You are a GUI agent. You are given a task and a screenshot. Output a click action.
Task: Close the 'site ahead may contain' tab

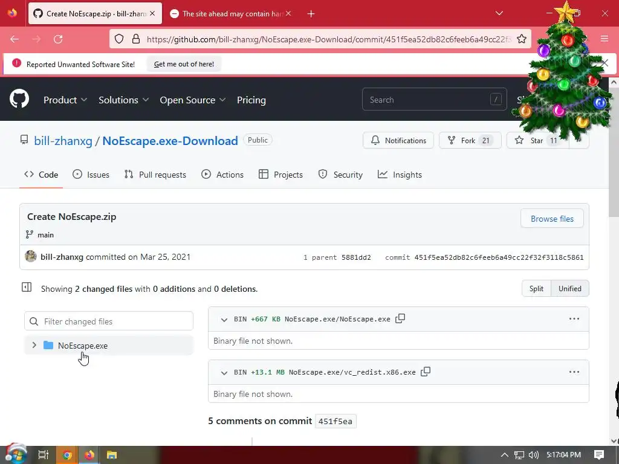(288, 13)
